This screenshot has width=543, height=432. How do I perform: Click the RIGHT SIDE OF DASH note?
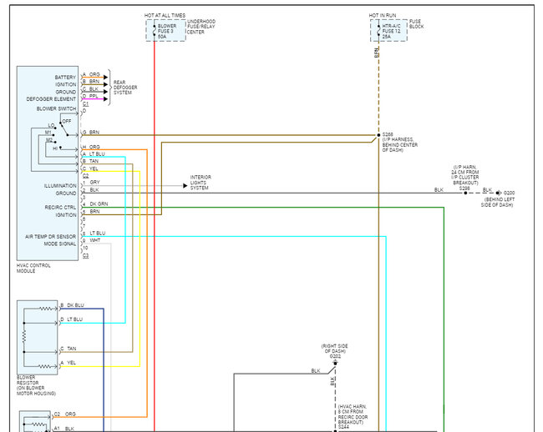(x=334, y=349)
